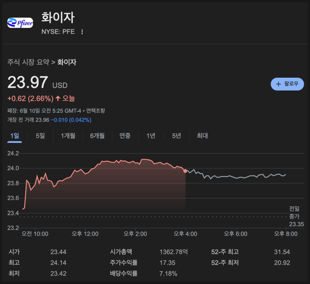The width and height of the screenshot is (310, 284).
Task: Click the 팔로우 follow button
Action: 287,84
